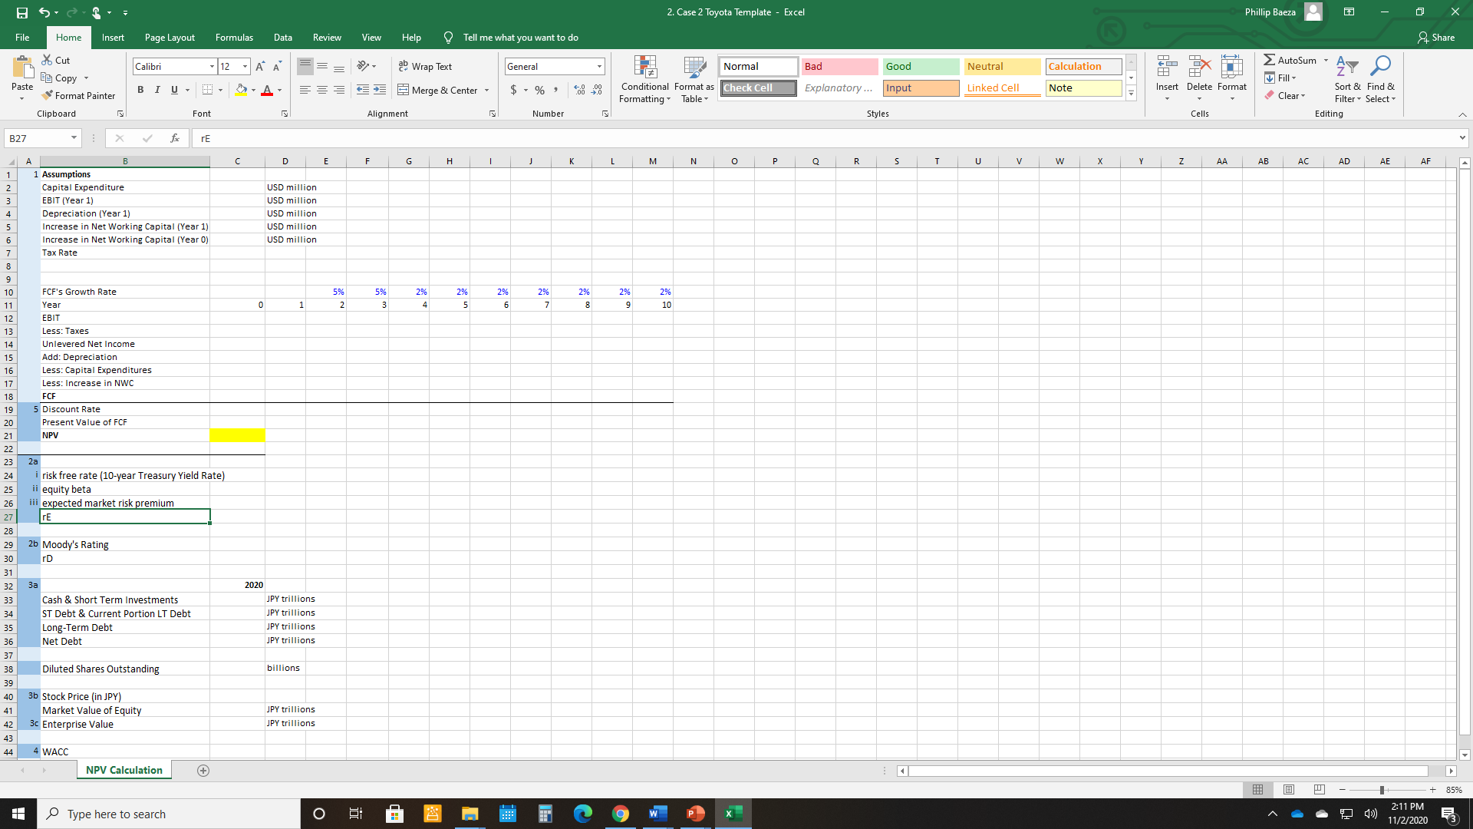Open the font name dropdown
Screen dimensions: 1473x829
click(x=212, y=66)
